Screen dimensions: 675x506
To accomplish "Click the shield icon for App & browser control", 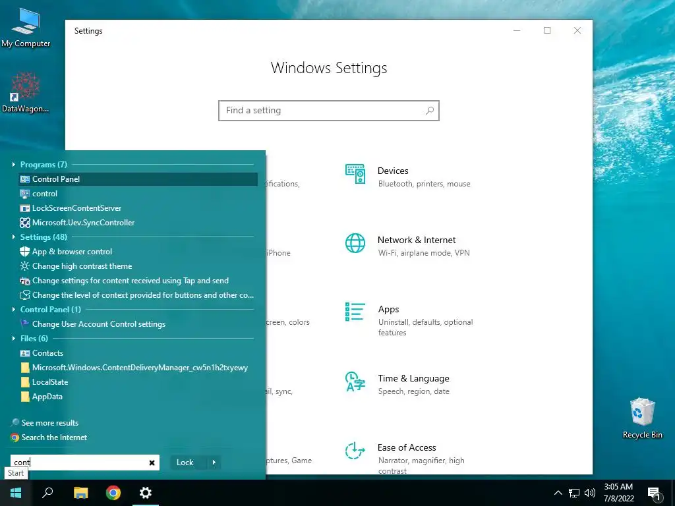I will [x=25, y=252].
